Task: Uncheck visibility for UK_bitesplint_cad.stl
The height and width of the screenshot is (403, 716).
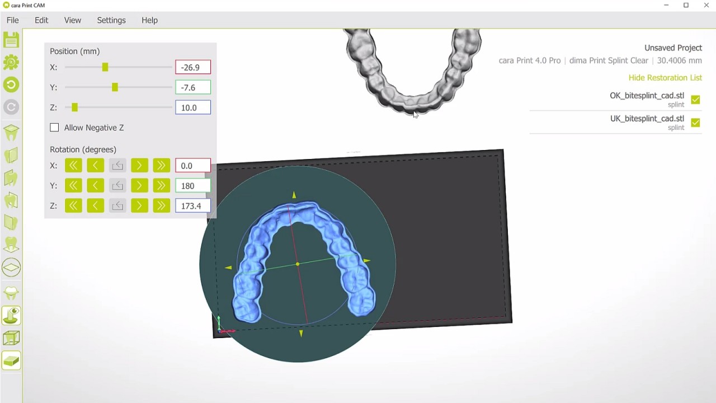Action: tap(695, 122)
